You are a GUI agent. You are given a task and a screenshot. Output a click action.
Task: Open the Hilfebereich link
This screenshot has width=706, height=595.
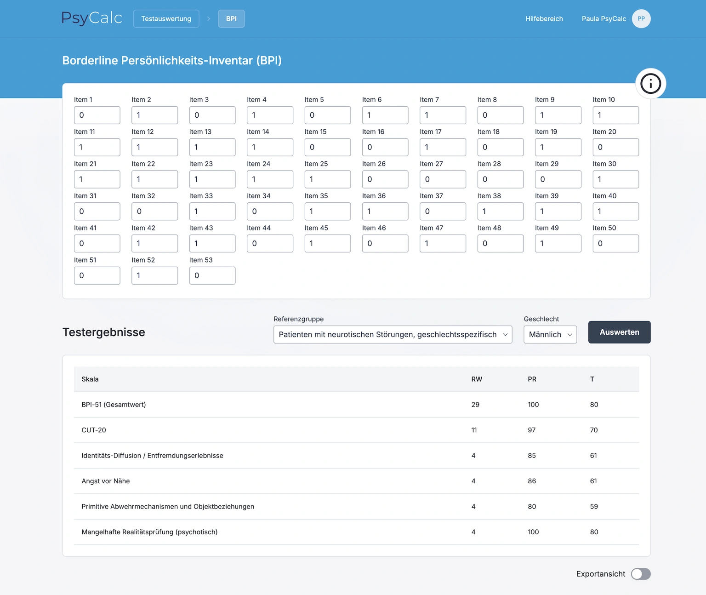[544, 19]
